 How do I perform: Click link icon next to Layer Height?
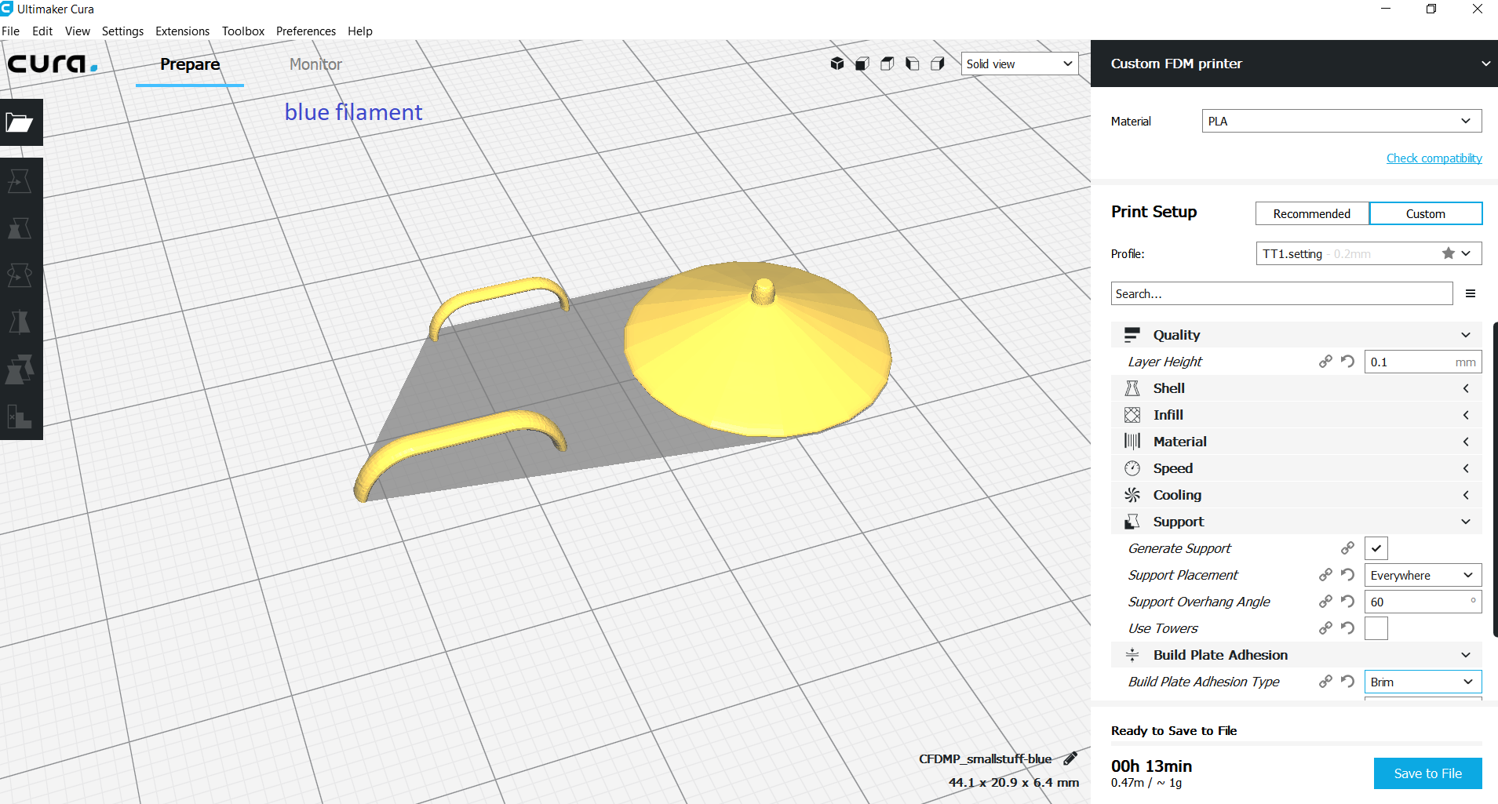point(1325,362)
